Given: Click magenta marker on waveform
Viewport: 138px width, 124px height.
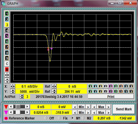Looking at the screenshot, I should pyautogui.click(x=51, y=49).
